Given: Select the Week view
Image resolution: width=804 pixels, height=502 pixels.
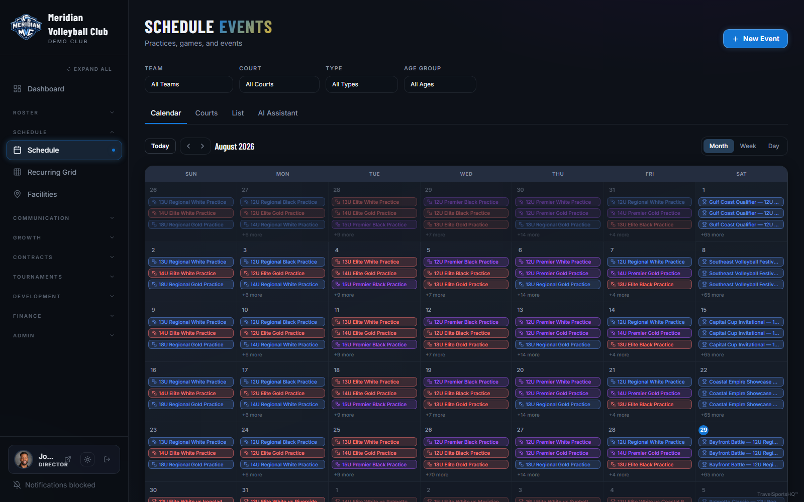Looking at the screenshot, I should [748, 146].
